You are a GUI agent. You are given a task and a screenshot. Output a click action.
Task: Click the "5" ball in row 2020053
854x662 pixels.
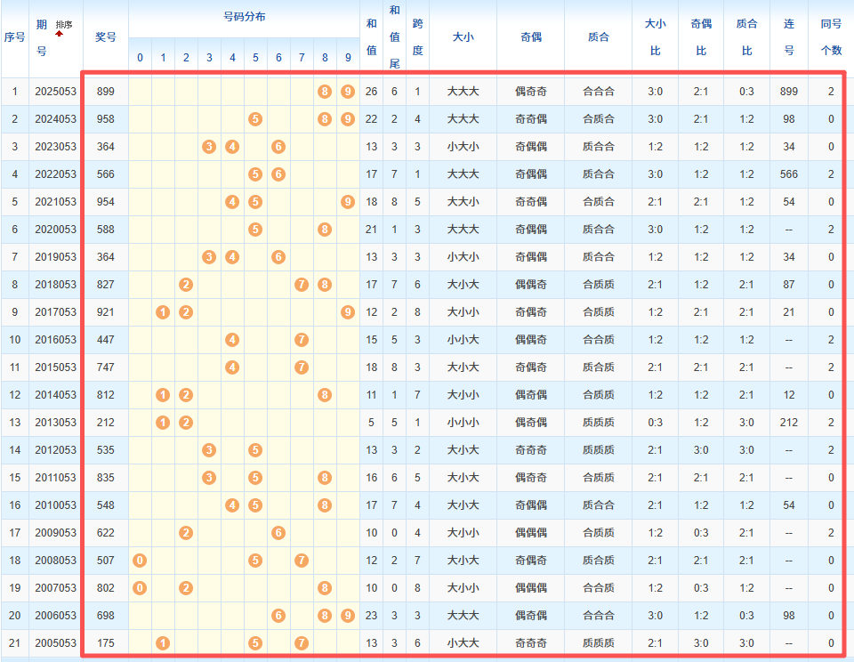[255, 229]
